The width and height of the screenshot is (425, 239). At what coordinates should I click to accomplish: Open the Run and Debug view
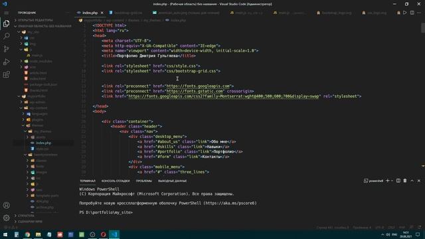click(x=6, y=62)
